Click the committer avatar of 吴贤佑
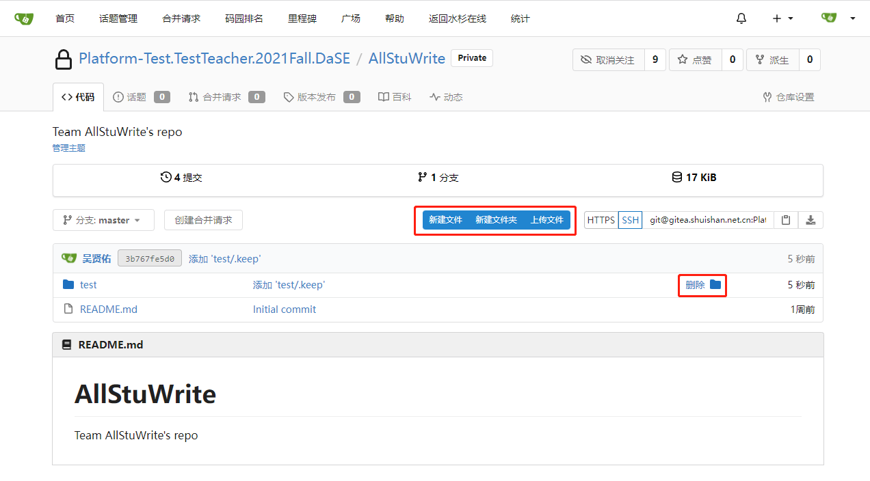 69,258
